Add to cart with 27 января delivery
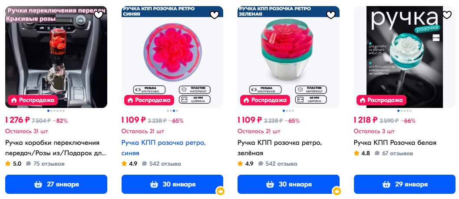The width and height of the screenshot is (459, 199). [x=56, y=184]
